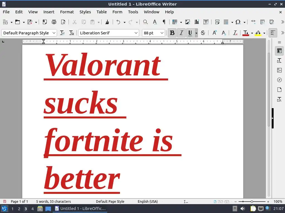The height and width of the screenshot is (213, 285).
Task: Click English (USA) language in status bar
Action: pos(148,201)
